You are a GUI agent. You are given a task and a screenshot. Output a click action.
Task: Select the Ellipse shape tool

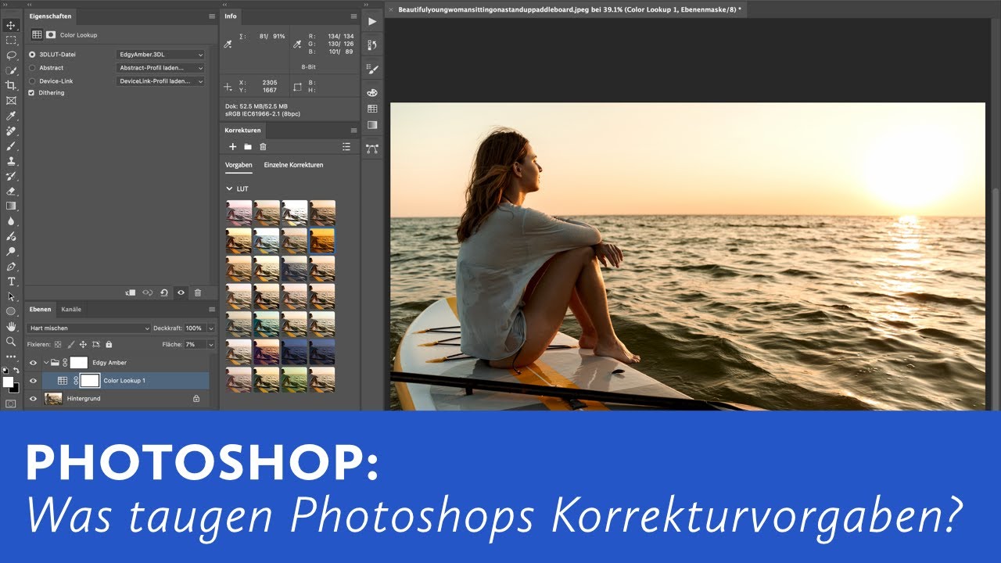(x=11, y=311)
